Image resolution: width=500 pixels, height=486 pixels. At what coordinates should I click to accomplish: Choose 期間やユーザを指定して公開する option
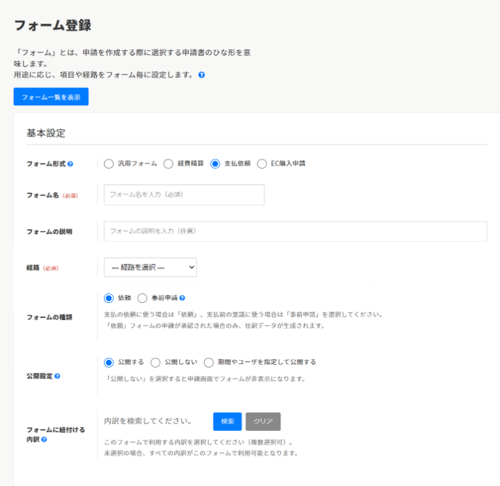[x=209, y=362]
